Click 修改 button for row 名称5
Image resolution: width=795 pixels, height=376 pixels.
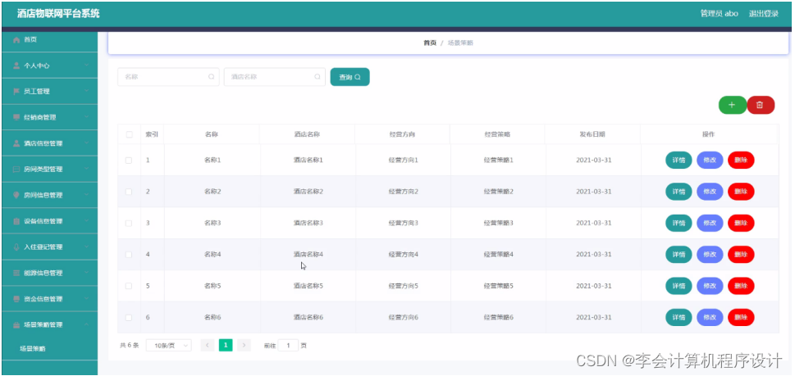[710, 286]
